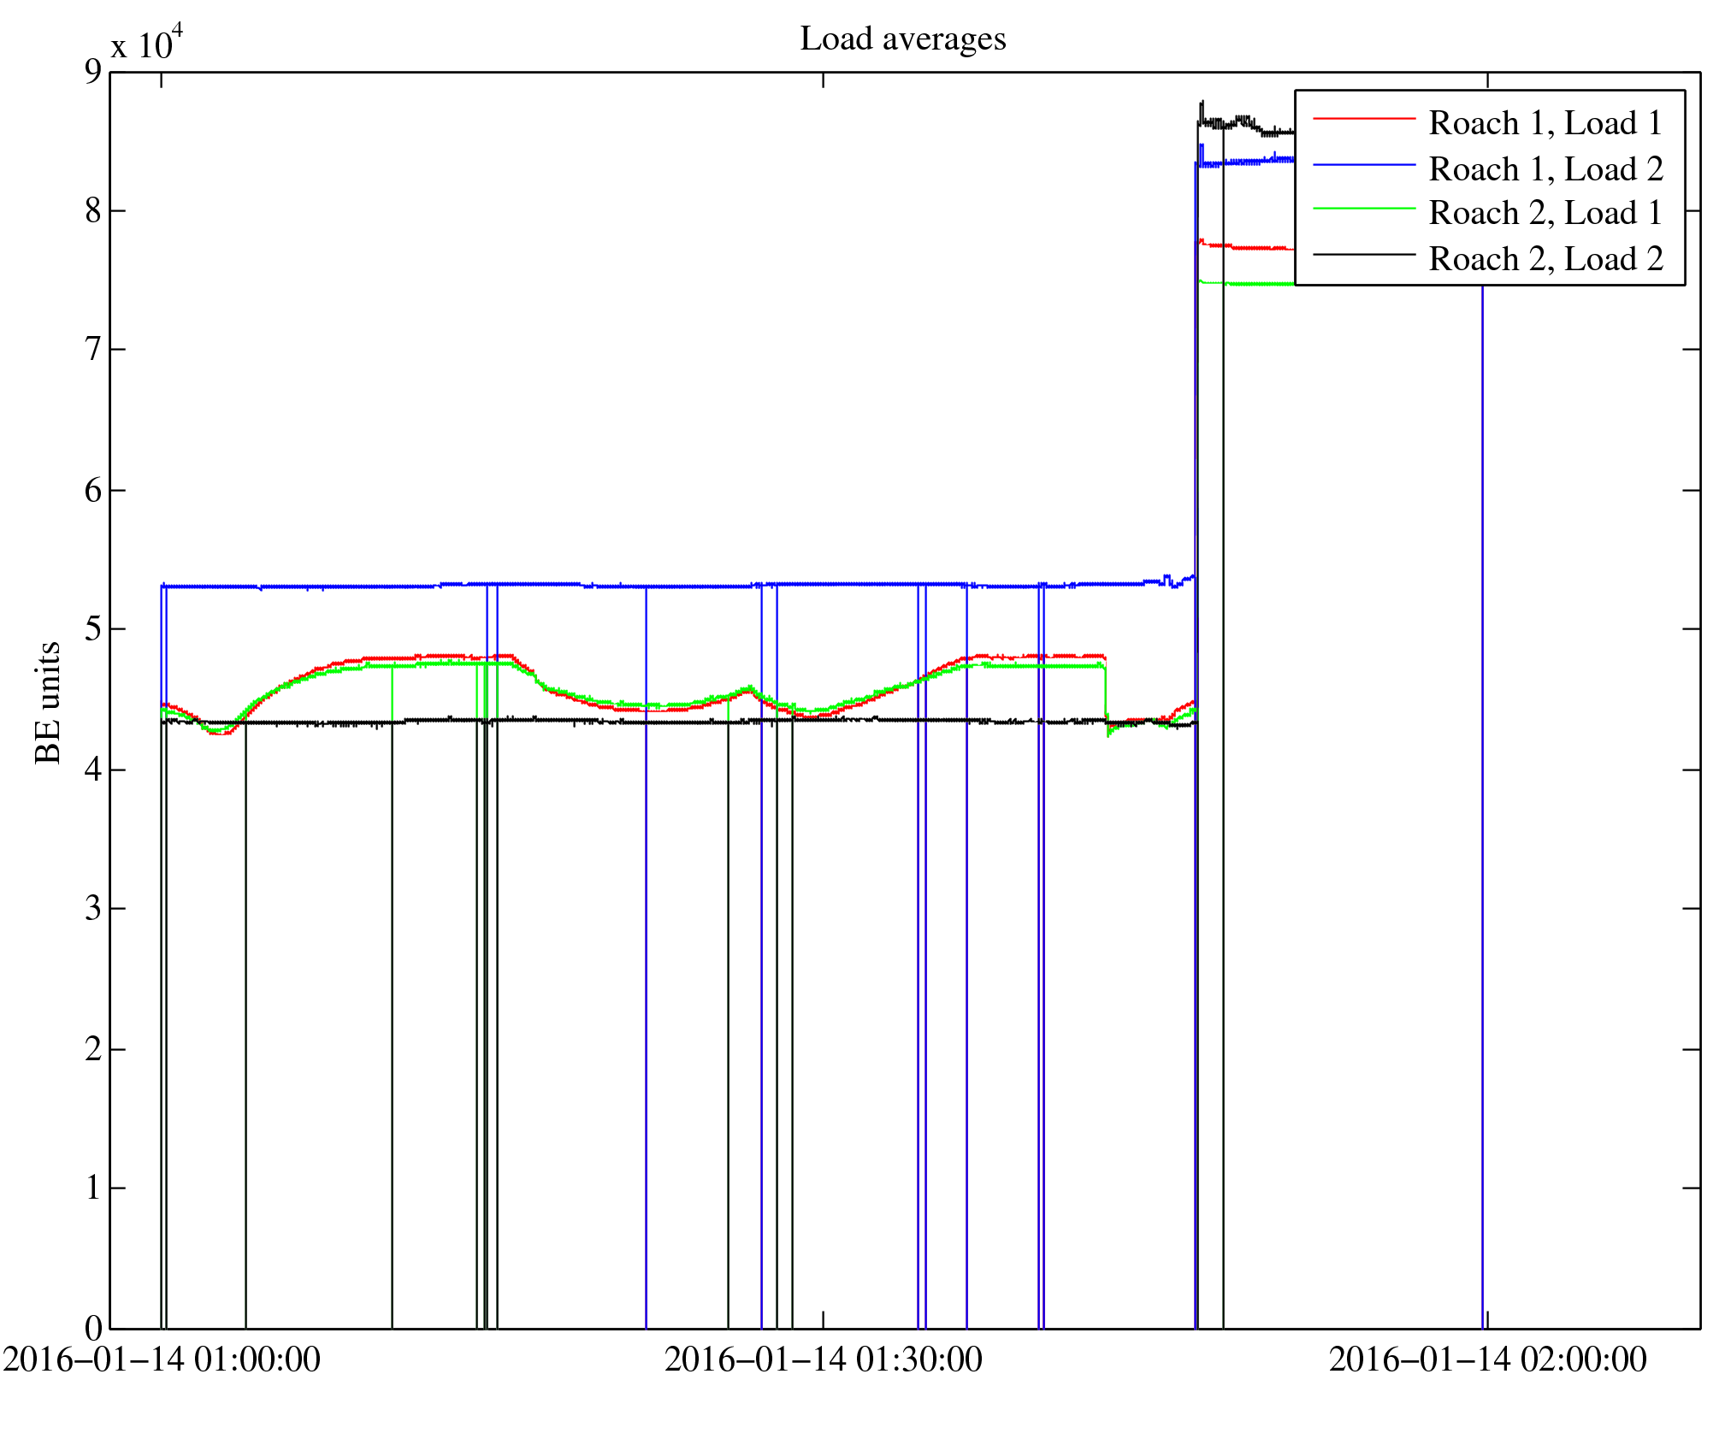
Task: Click the x 10^4 axis exponent label
Action: [x=147, y=41]
